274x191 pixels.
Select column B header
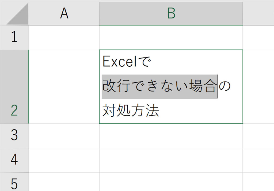[x=171, y=14]
